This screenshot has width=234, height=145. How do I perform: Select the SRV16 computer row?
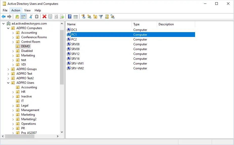click(x=131, y=58)
